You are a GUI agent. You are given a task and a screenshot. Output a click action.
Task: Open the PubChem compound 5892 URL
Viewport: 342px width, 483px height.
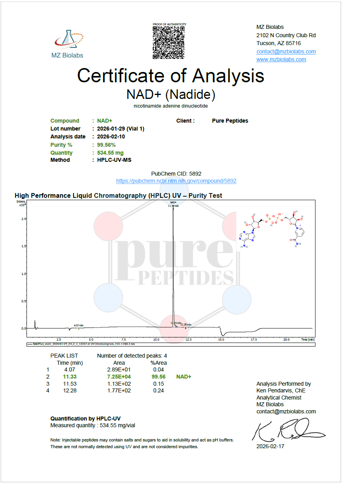[176, 181]
